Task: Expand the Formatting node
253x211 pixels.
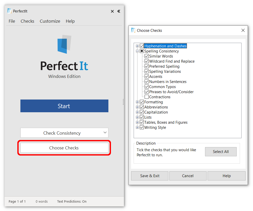Action: (x=137, y=102)
